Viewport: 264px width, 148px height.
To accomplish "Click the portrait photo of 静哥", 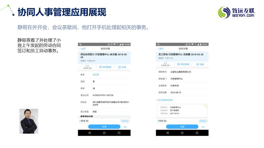I will pos(29,121).
